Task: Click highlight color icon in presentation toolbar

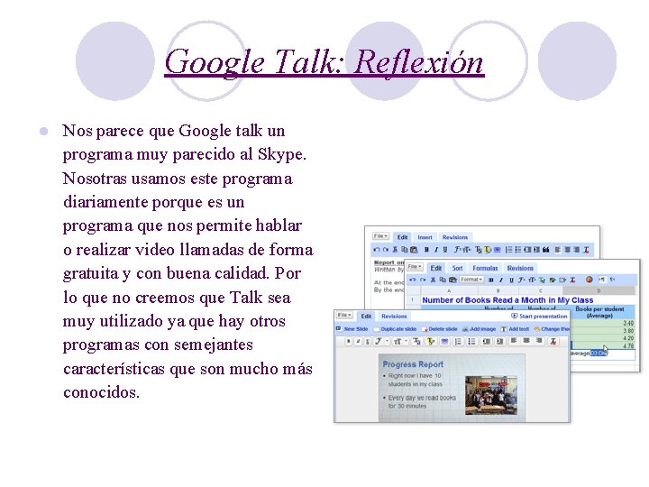Action: pyautogui.click(x=431, y=341)
